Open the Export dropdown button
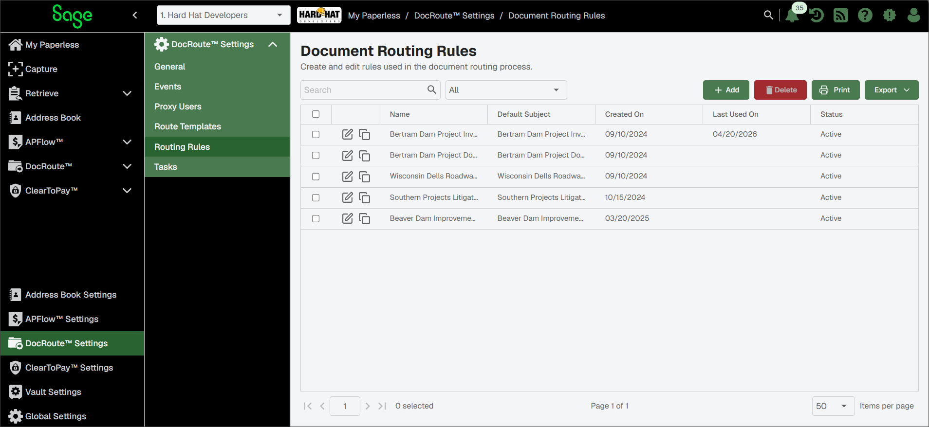 (x=892, y=90)
